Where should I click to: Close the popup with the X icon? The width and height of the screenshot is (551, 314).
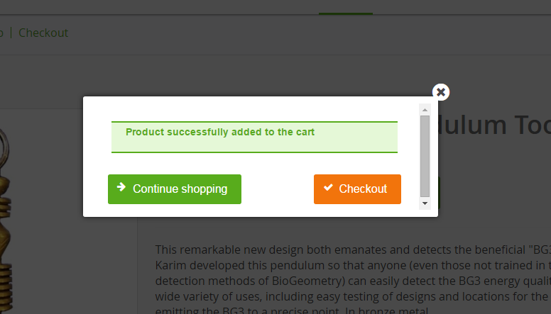(441, 92)
